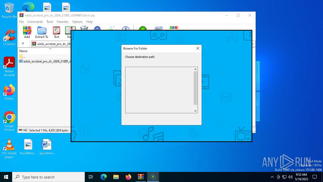The width and height of the screenshot is (323, 182).
Task: Click the Windows Start button
Action: [x=6, y=177]
